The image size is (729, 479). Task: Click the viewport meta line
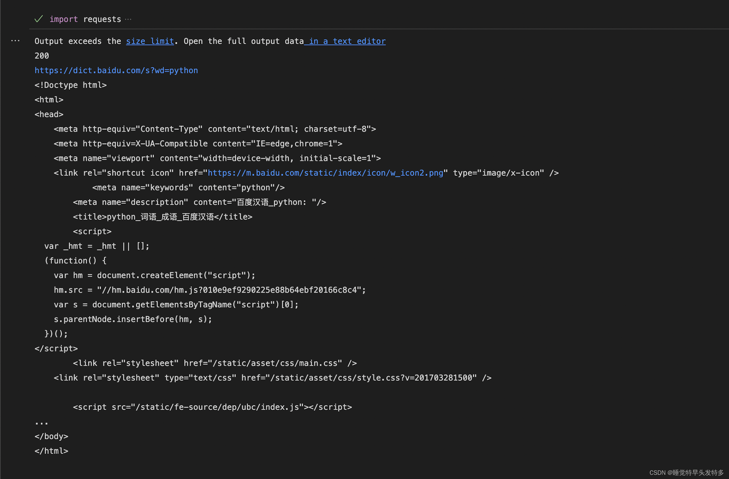217,158
